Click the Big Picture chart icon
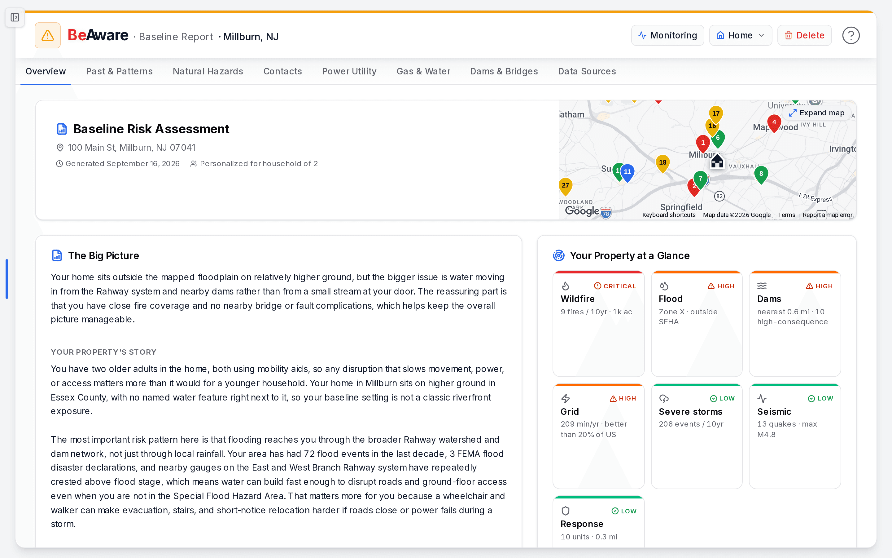 coord(57,255)
